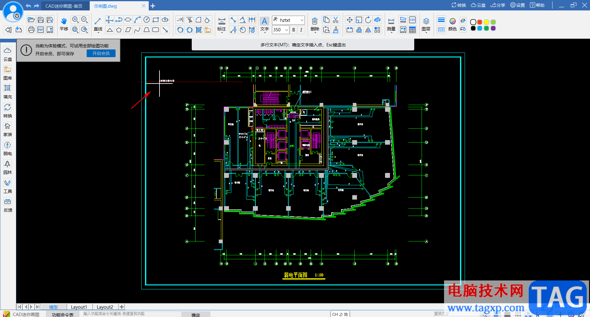
Task: Toggle bold B text formatting
Action: click(294, 30)
